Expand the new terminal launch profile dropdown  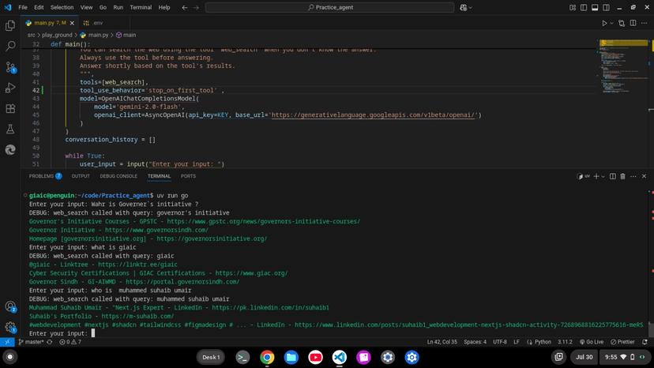[603, 176]
